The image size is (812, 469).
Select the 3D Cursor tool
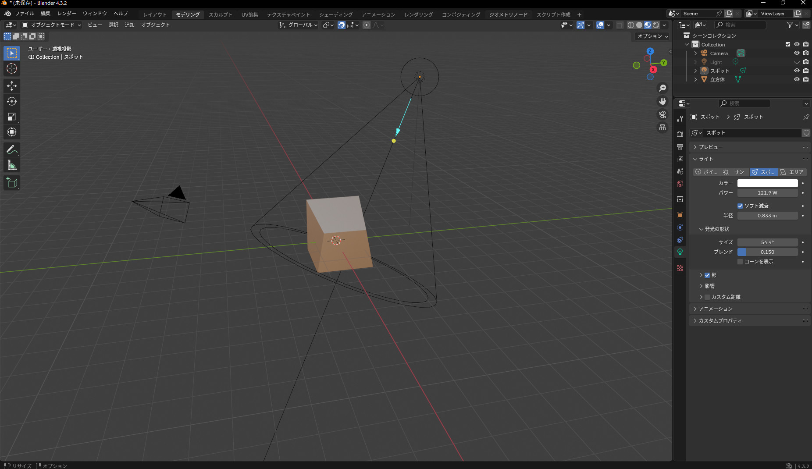(12, 68)
